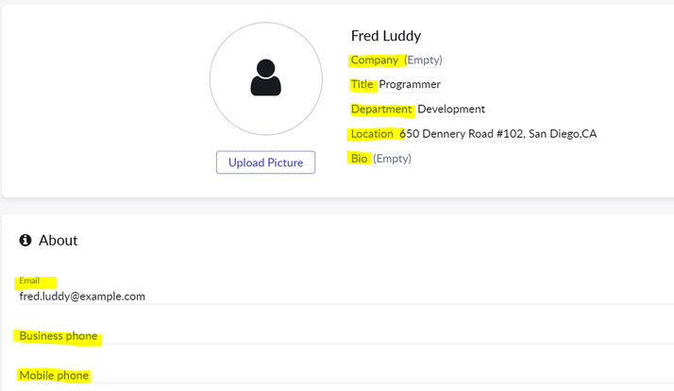Edit the Programmer title value
Image resolution: width=674 pixels, height=391 pixels.
[x=410, y=85]
